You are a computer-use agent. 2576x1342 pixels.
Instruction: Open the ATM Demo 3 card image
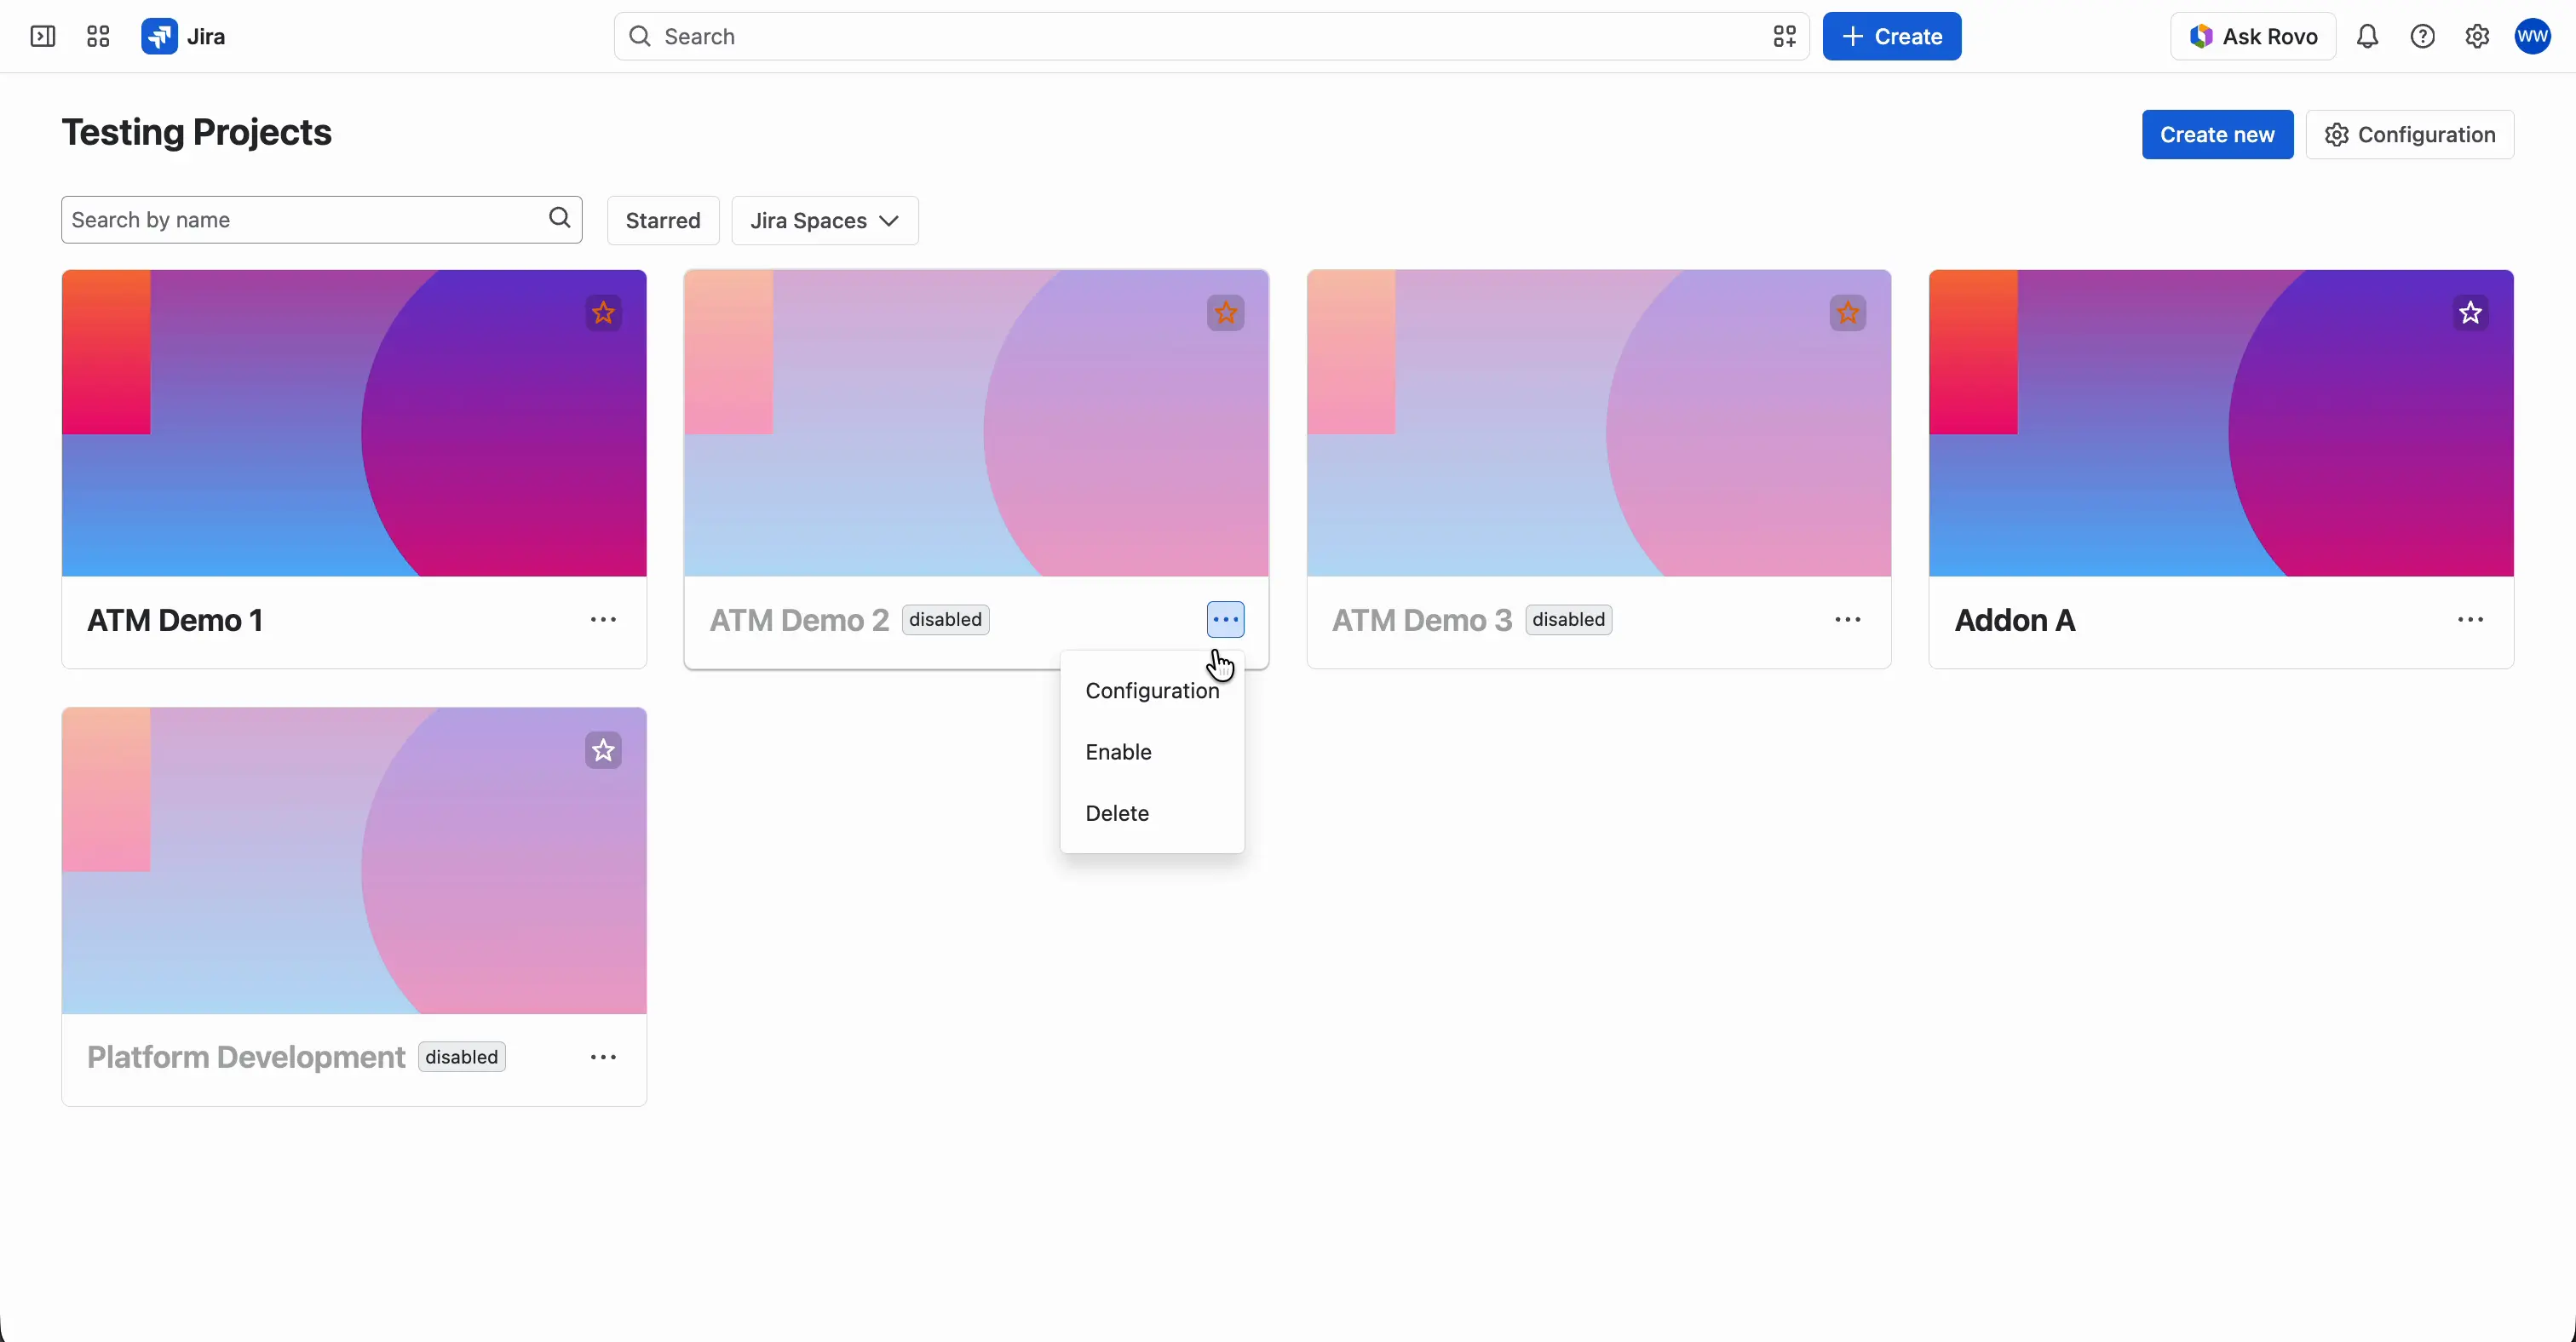pyautogui.click(x=1599, y=422)
